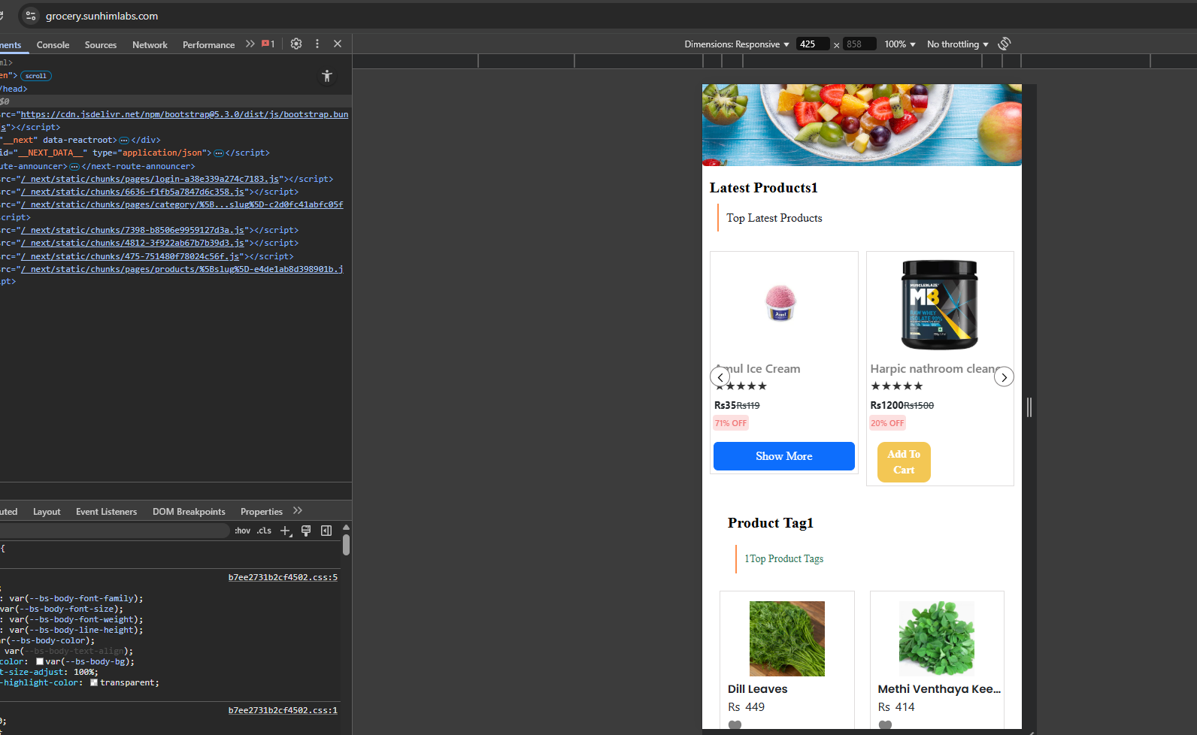Click the Methi Venthaya Keerai product image

tap(937, 639)
